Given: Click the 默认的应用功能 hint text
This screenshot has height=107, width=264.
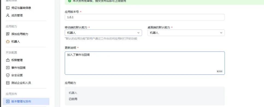Looking at the screenshot, I should click(101, 39).
